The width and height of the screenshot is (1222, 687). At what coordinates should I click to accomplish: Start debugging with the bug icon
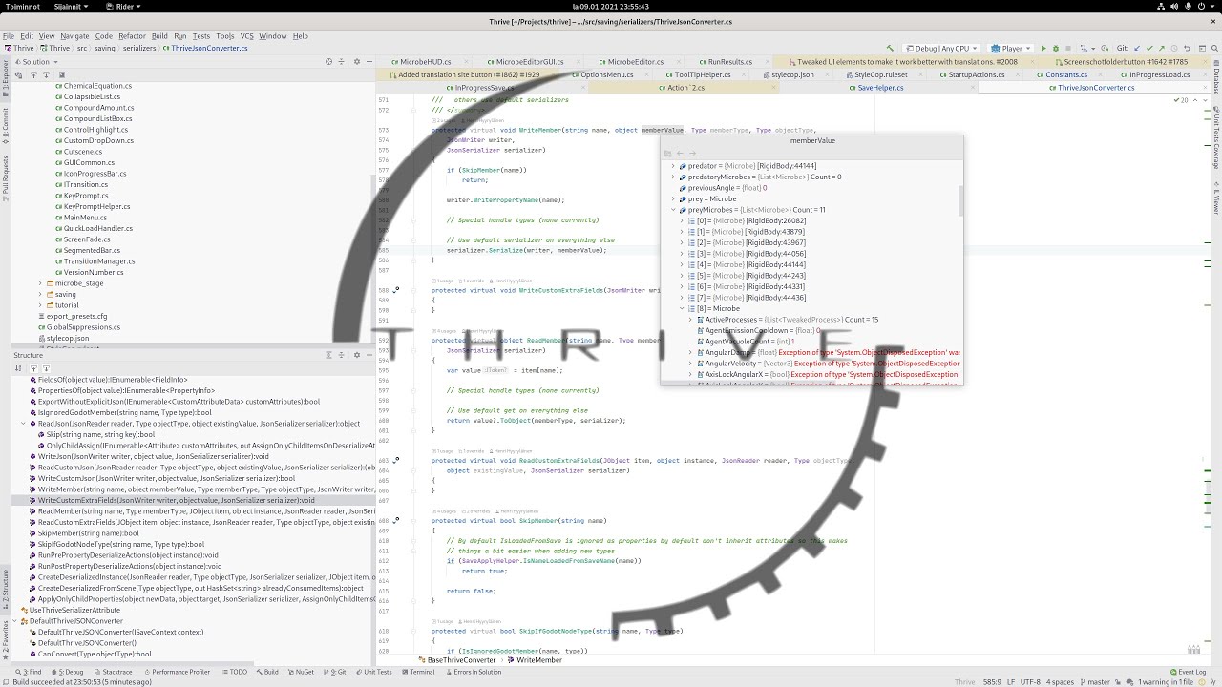tap(1055, 49)
